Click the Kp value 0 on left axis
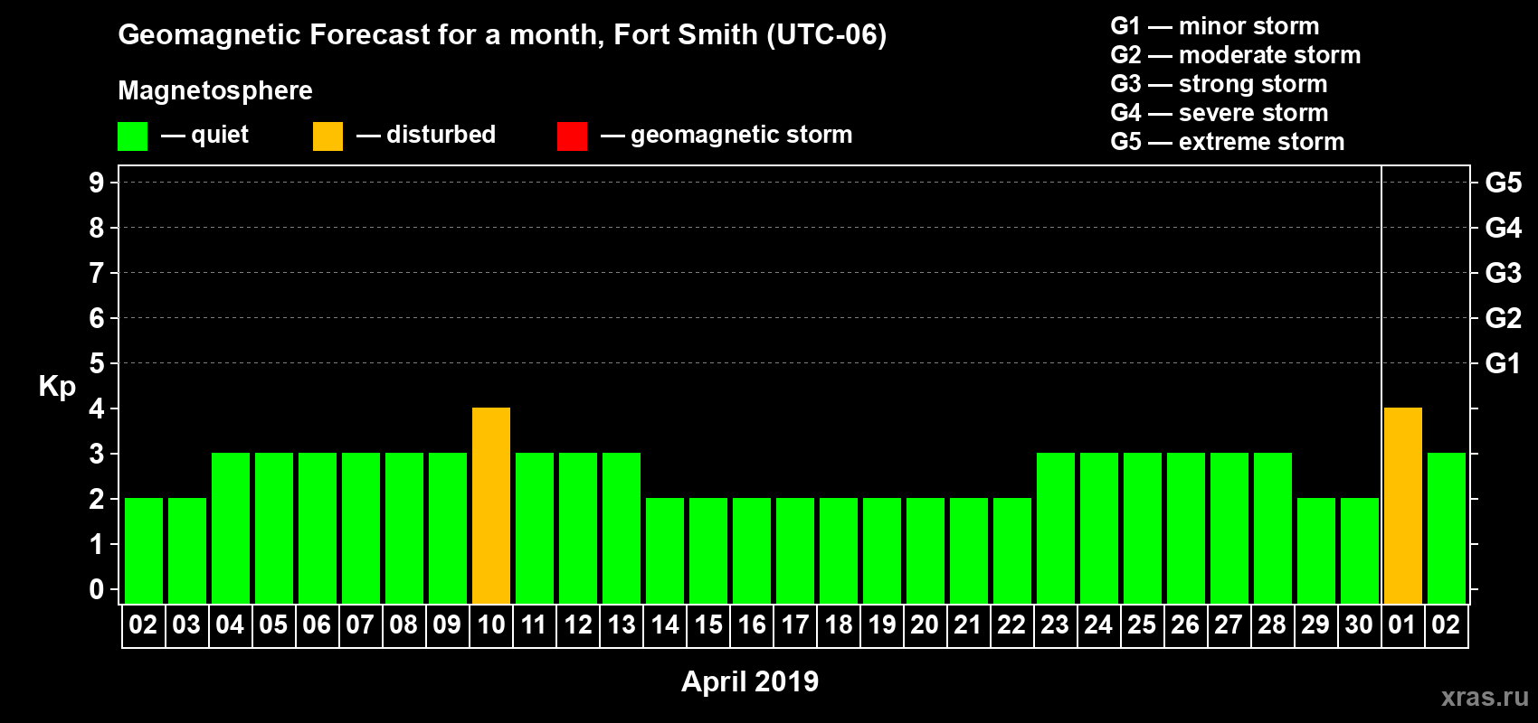Viewport: 1538px width, 723px height. pos(97,589)
